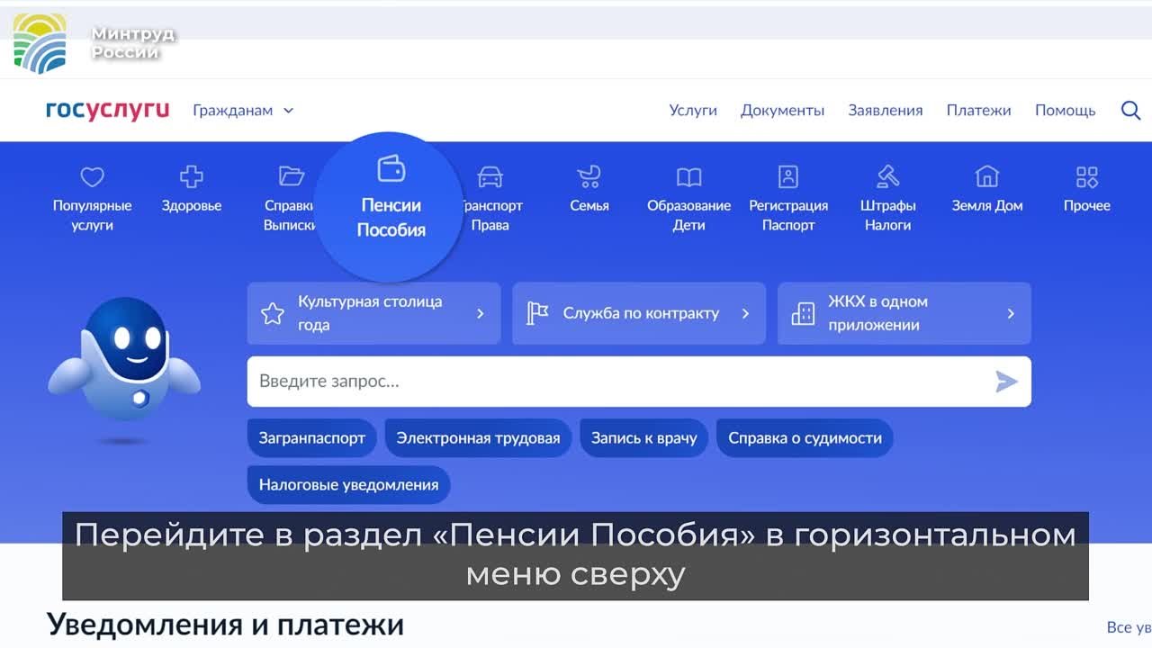Click the Налоговые уведомления button

[x=348, y=484]
